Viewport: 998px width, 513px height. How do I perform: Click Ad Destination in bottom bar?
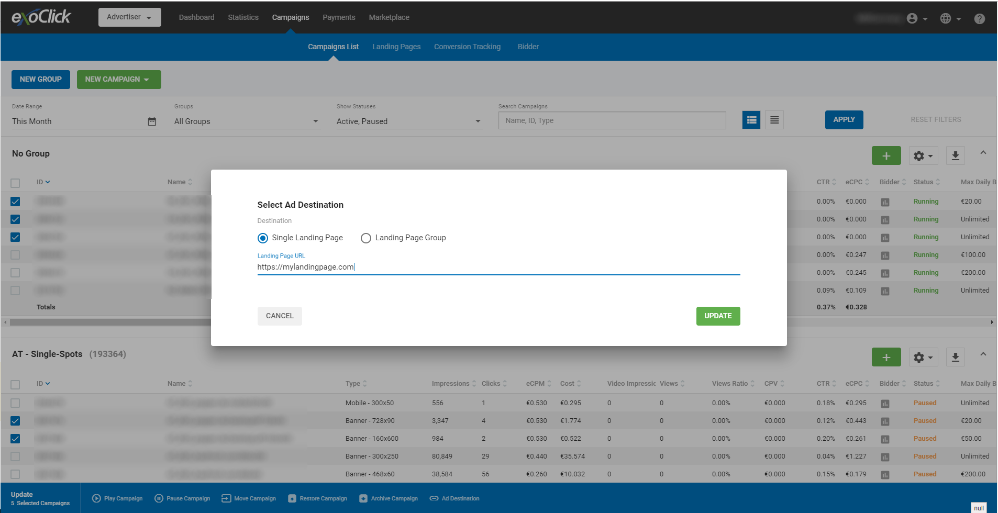coord(454,498)
